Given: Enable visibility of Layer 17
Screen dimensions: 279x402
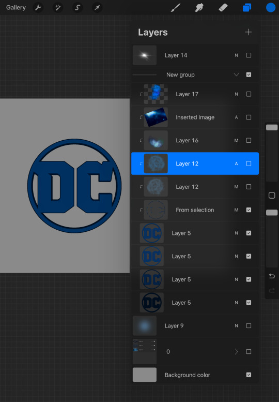Looking at the screenshot, I should click(249, 94).
